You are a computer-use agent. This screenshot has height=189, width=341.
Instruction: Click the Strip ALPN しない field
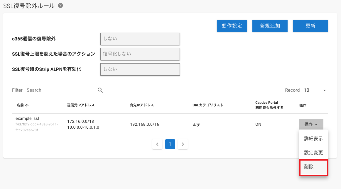click(140, 69)
